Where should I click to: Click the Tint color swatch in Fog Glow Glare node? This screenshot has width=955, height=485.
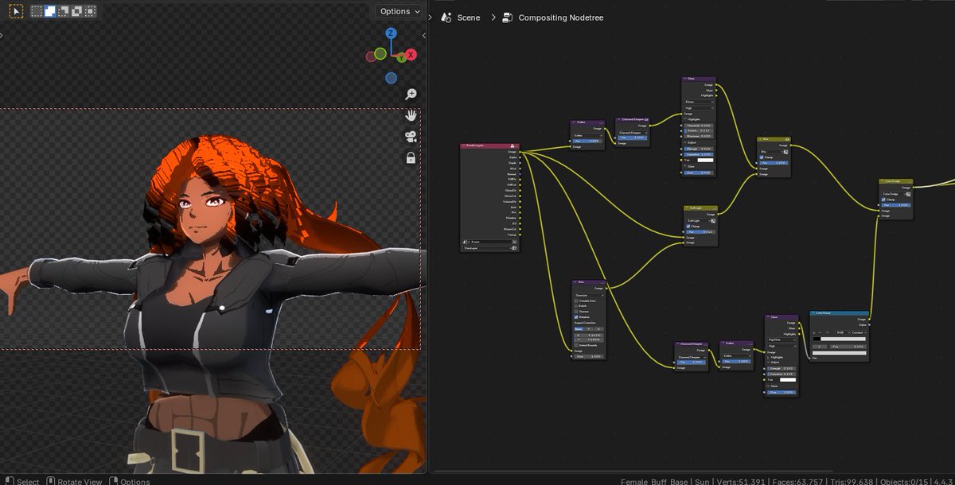coord(788,379)
